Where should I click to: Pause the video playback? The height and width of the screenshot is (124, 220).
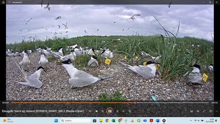point(110,111)
